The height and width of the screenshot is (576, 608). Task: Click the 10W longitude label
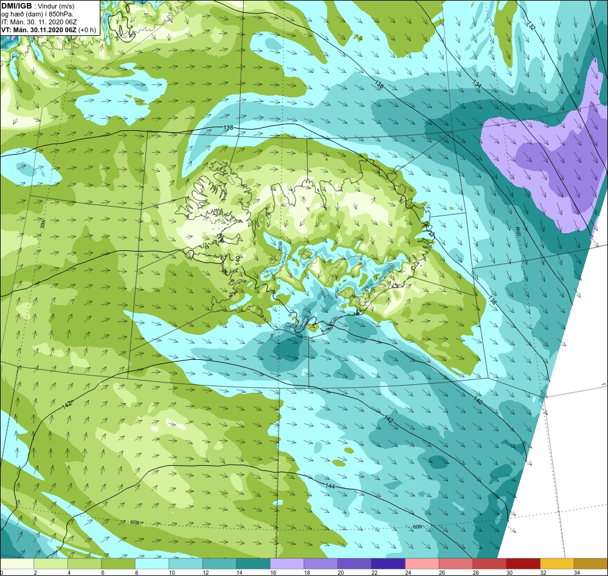click(517, 232)
